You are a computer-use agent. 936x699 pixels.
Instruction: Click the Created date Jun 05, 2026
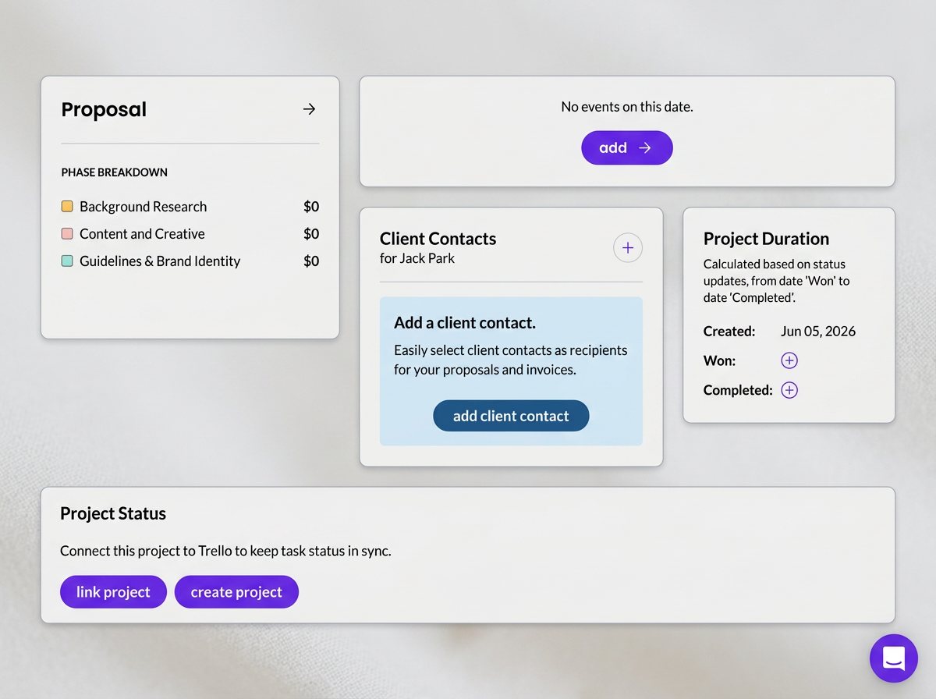818,332
